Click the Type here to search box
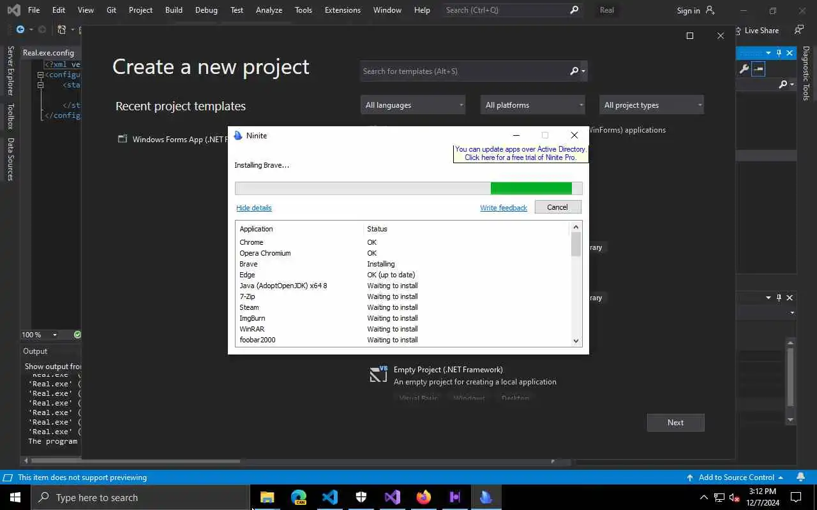This screenshot has height=510, width=817. (x=140, y=497)
